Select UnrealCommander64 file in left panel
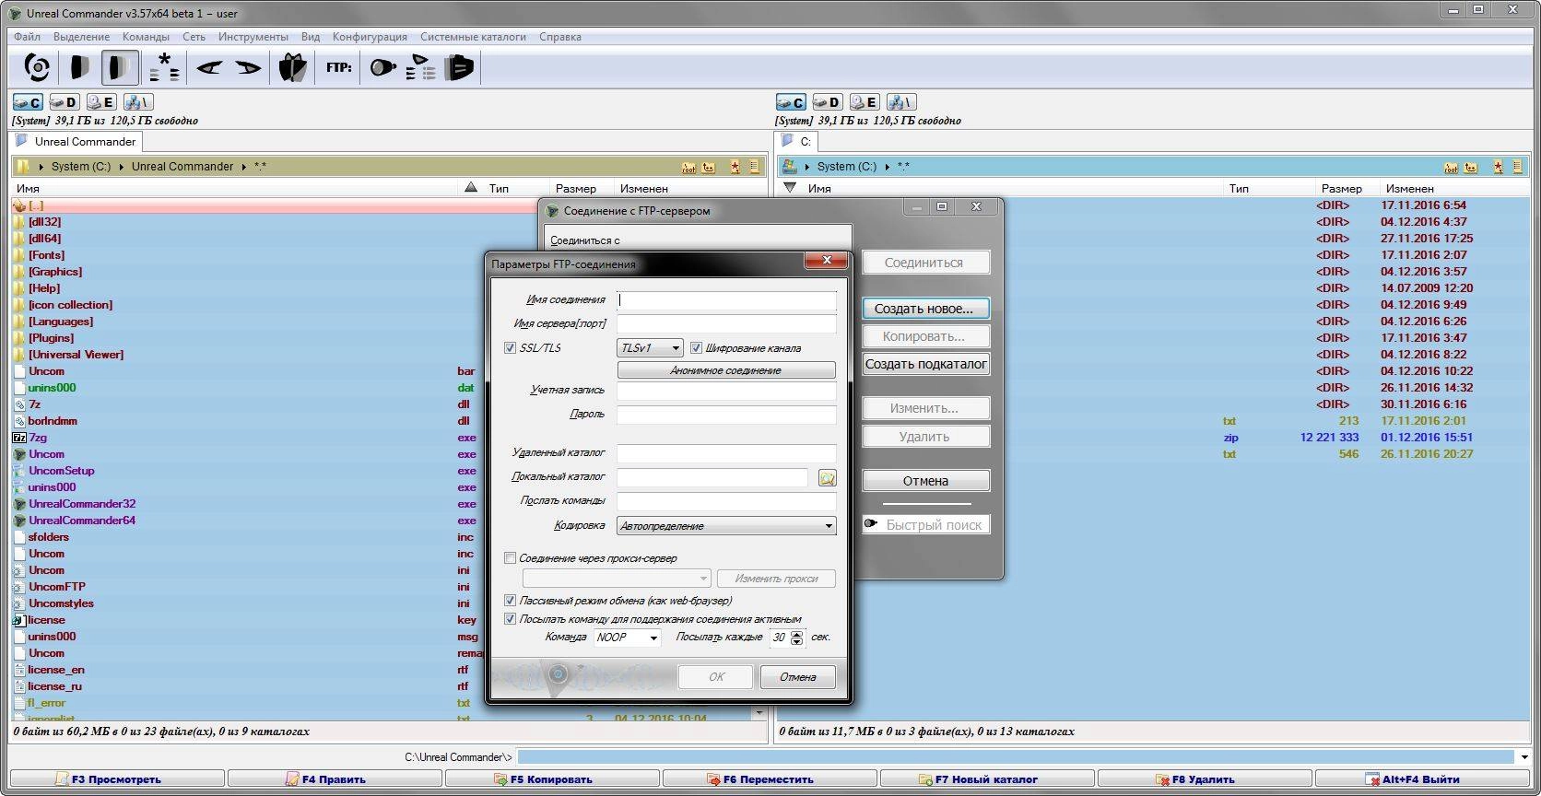This screenshot has height=796, width=1541. 82,521
